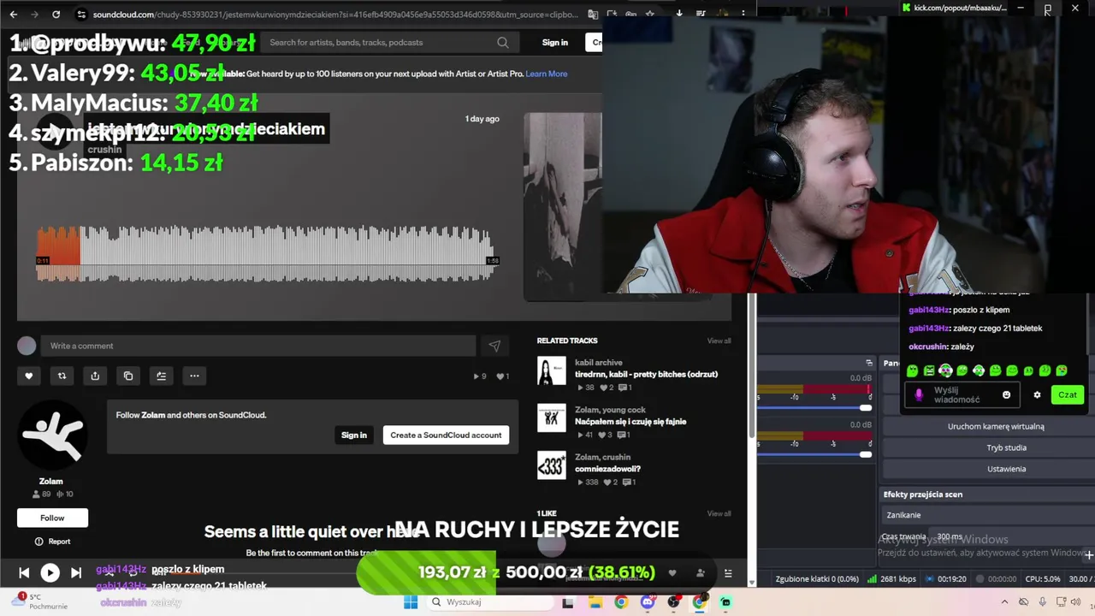Open the Zolam artist name link
Screen dimensions: 1095x616
pyautogui.click(x=51, y=481)
